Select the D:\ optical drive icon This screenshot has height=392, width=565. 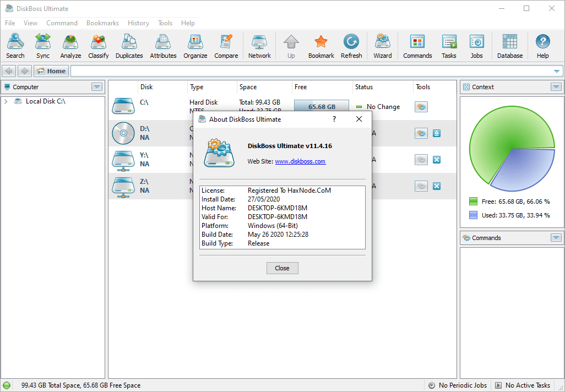click(123, 133)
